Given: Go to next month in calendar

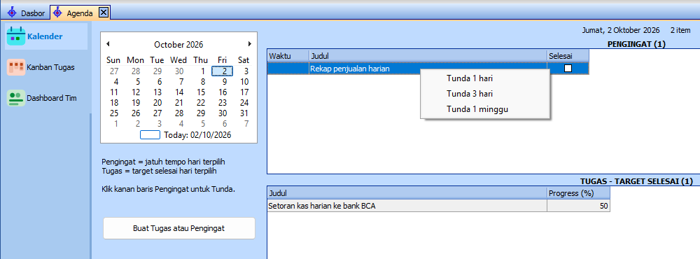Looking at the screenshot, I should pyautogui.click(x=250, y=44).
